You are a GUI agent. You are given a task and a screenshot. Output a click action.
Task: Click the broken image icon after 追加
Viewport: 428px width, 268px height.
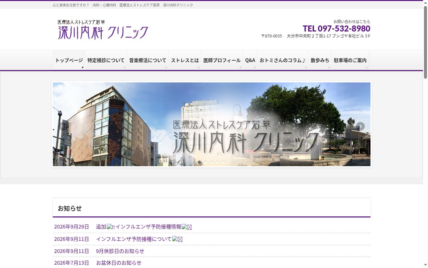coord(111,227)
